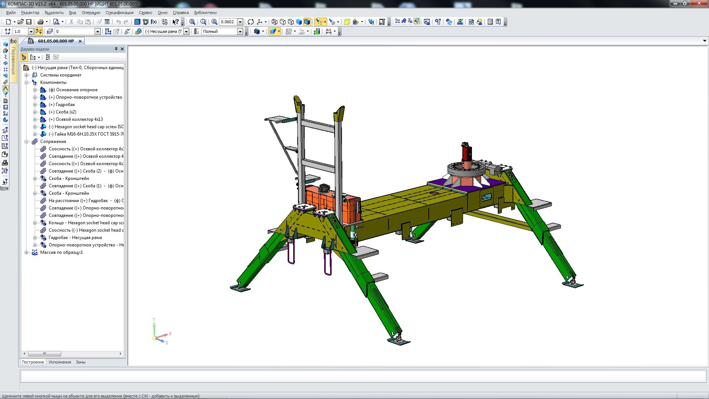This screenshot has width=709, height=399.
Task: Click the Open file icon
Action: [x=21, y=22]
